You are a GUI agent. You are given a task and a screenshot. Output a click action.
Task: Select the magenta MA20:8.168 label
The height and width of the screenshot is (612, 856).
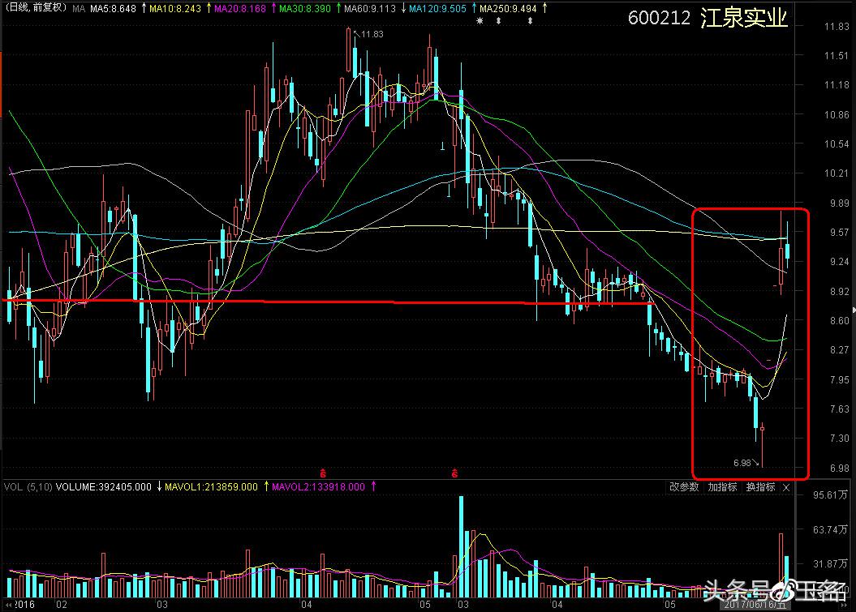(x=242, y=9)
